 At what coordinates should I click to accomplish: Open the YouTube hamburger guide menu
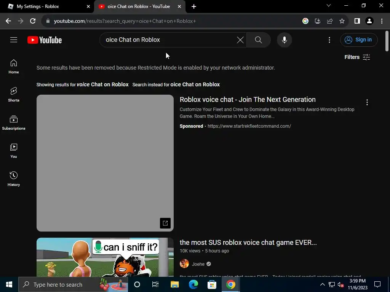(14, 40)
